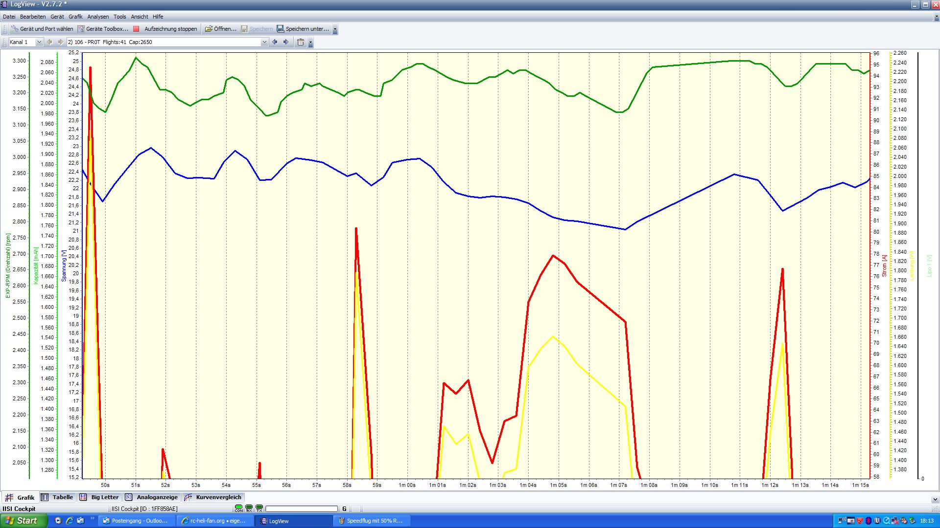Viewport: 940px width, 528px height.
Task: Click the camera tray icon
Action: (x=851, y=521)
